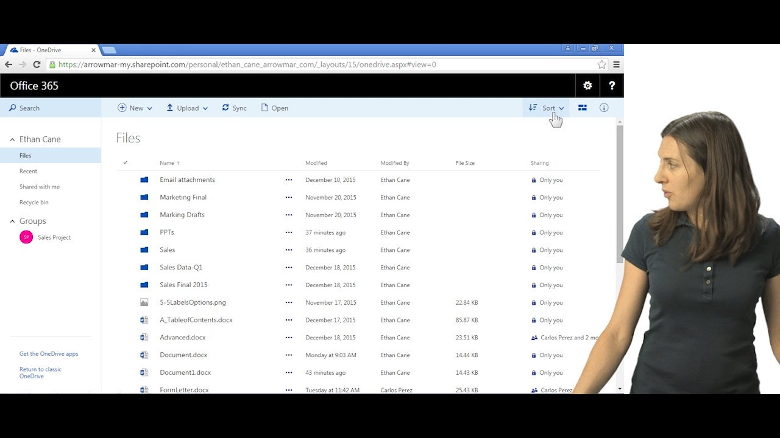Click the browser back arrow

coord(9,64)
